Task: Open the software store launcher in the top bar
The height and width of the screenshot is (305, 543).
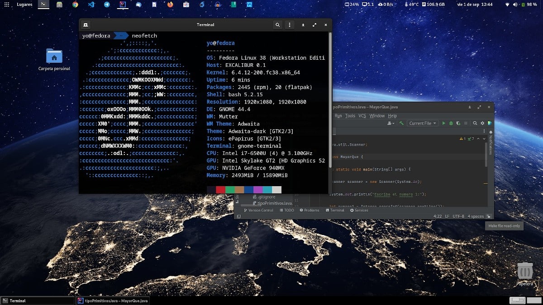Action: 186,5
